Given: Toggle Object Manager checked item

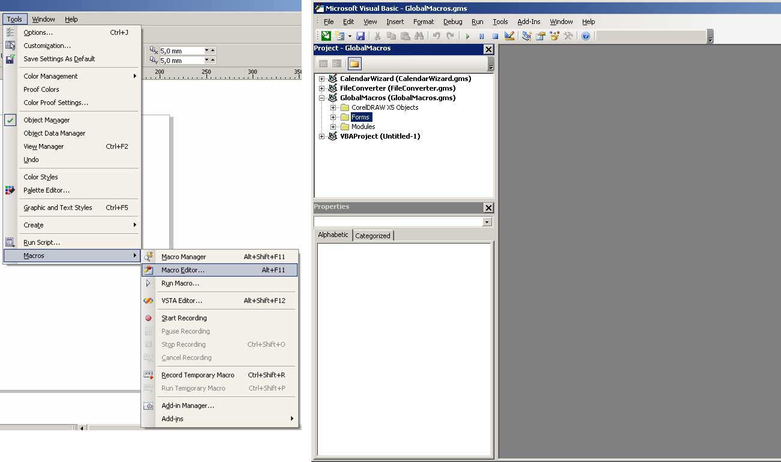Looking at the screenshot, I should (72, 120).
